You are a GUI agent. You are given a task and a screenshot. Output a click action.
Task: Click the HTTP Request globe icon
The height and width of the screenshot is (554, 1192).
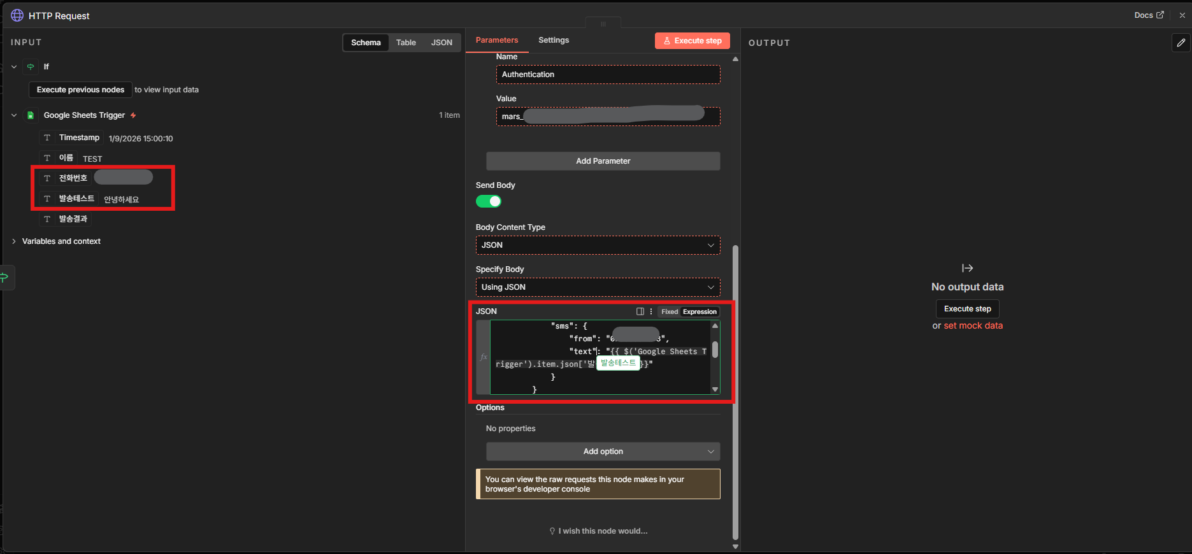pos(17,15)
